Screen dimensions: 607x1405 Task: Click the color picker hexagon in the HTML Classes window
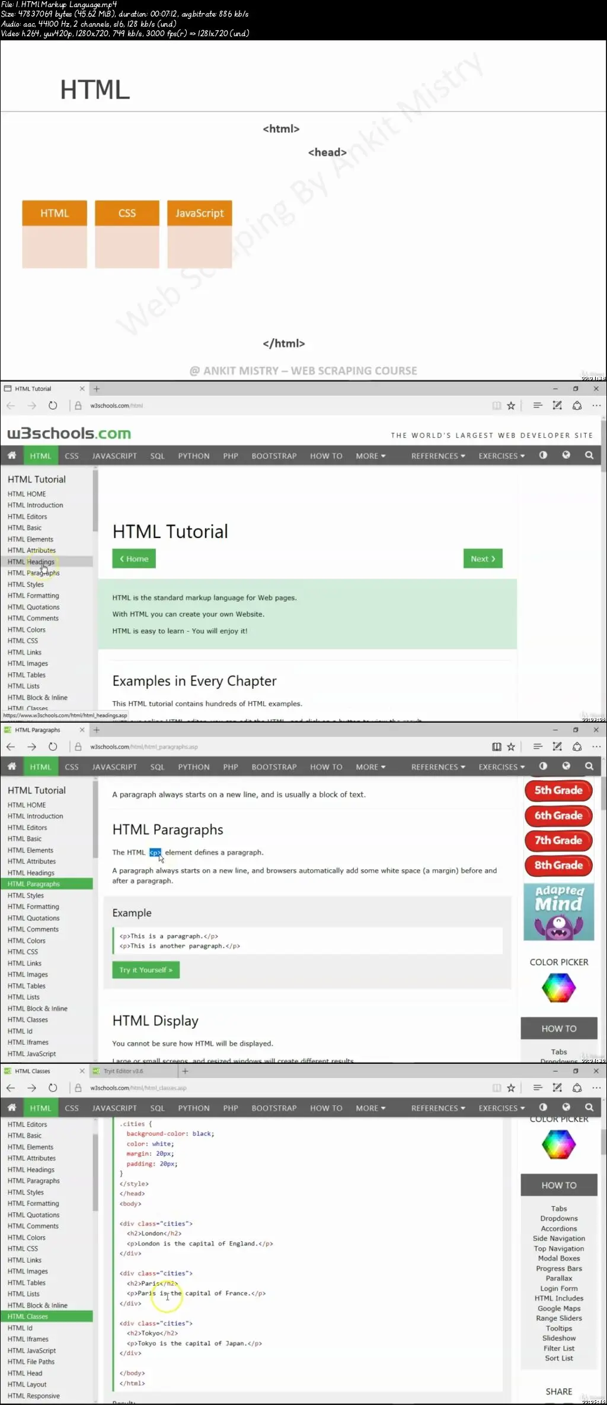click(x=559, y=1144)
